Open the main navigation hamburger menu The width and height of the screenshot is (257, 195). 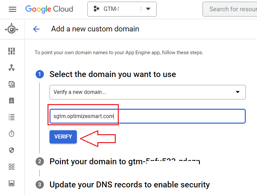(12, 9)
